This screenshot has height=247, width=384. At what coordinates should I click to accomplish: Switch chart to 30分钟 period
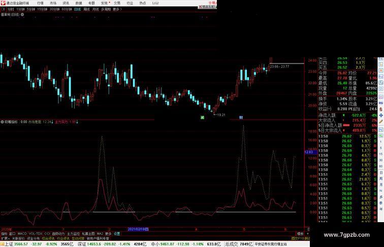click(x=54, y=9)
